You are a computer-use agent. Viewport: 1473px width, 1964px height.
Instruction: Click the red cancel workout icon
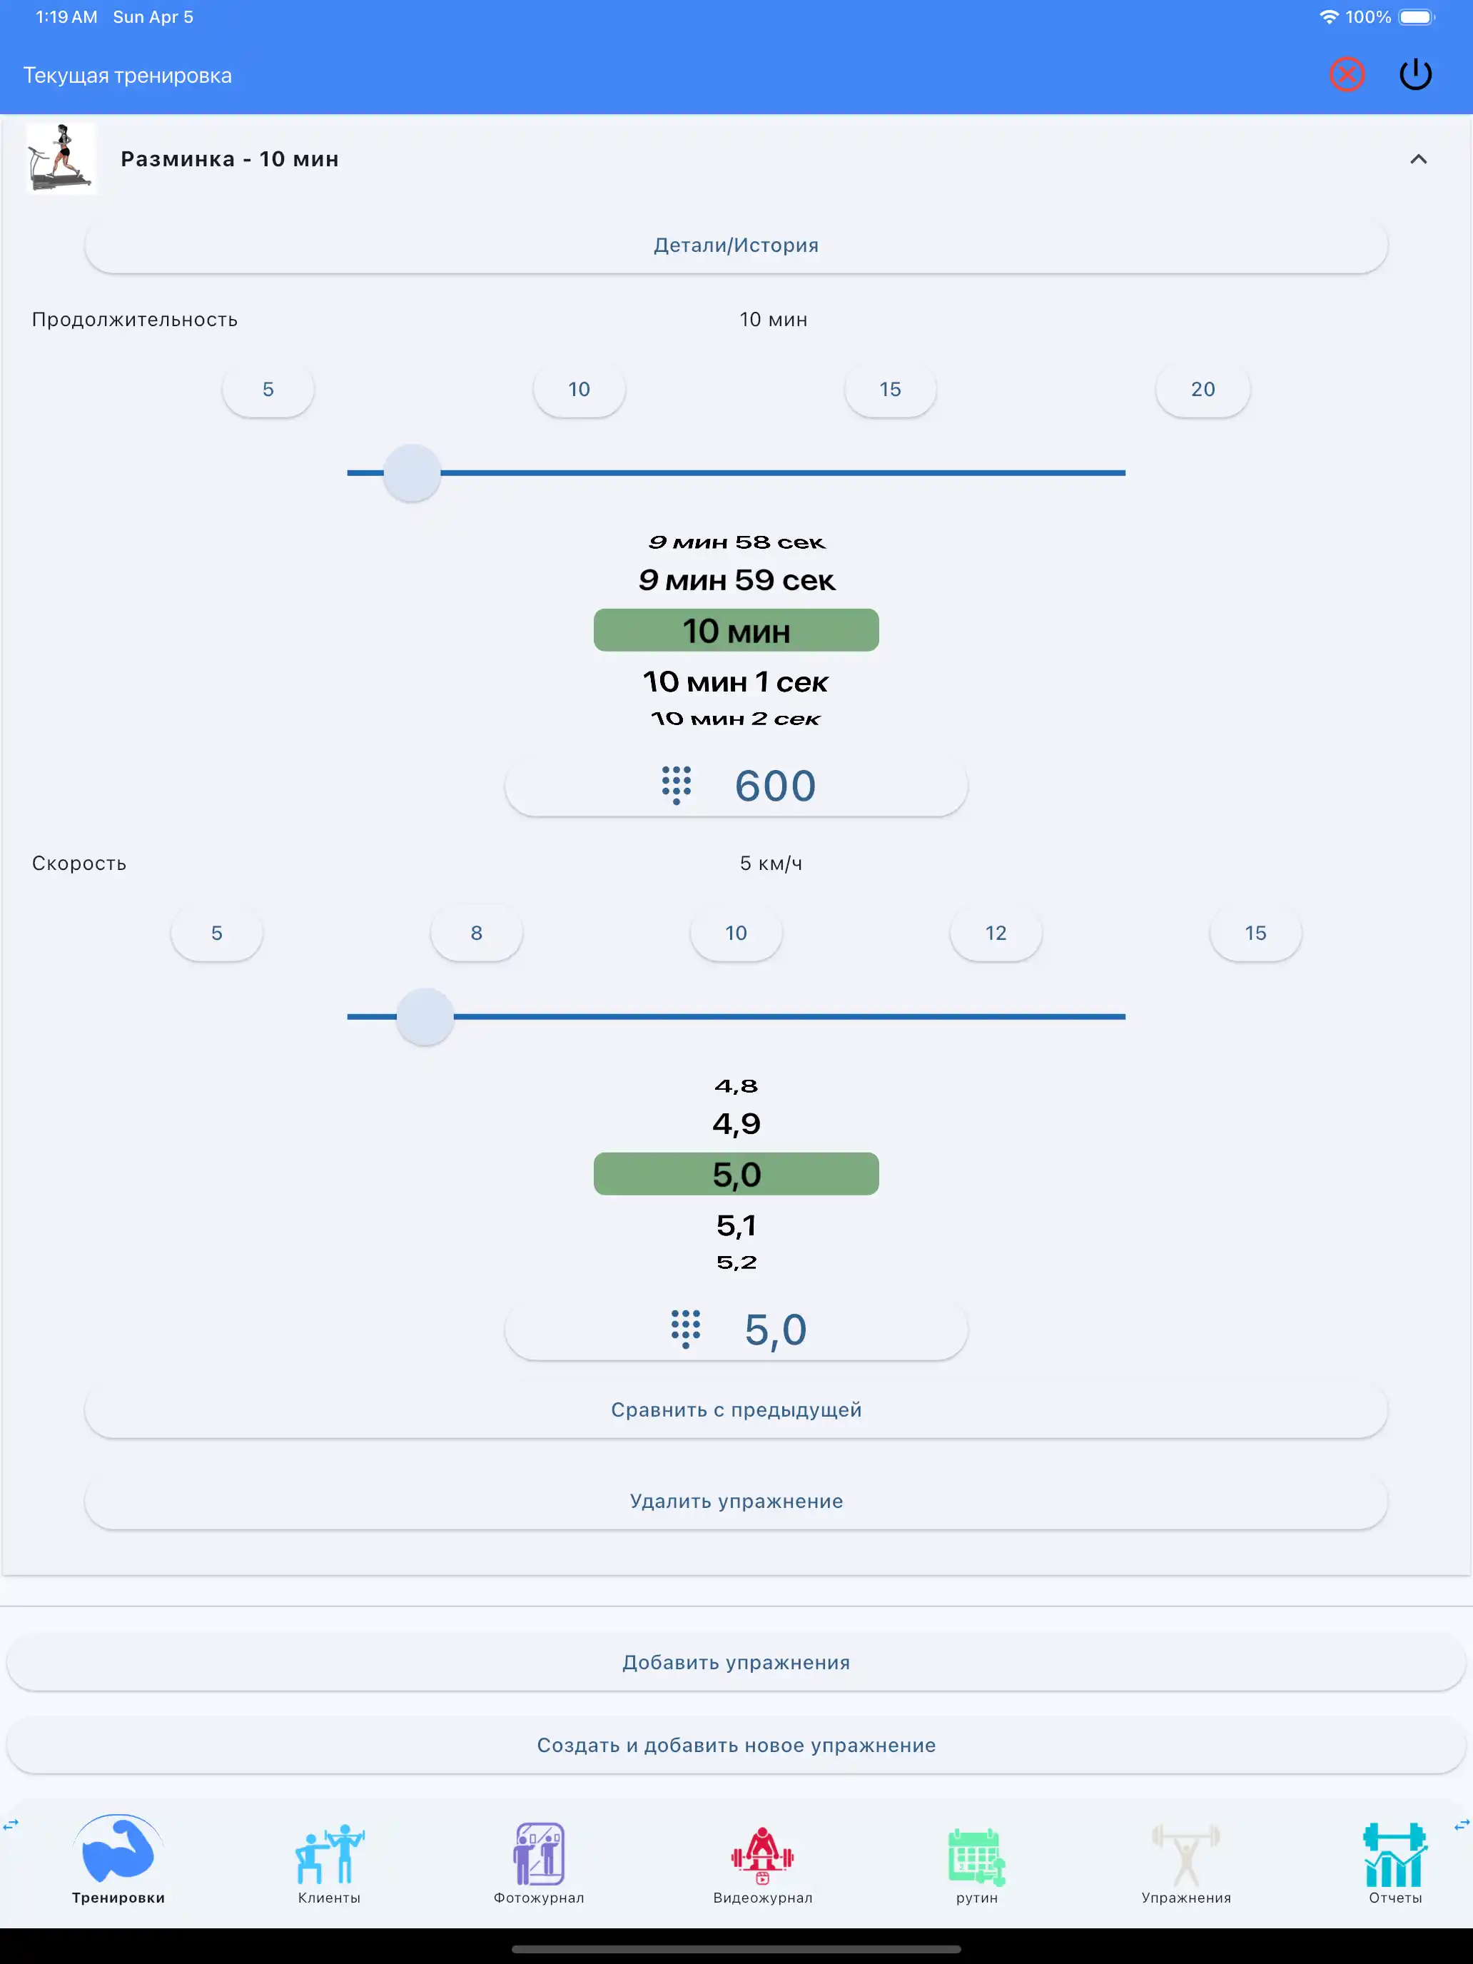pos(1346,75)
